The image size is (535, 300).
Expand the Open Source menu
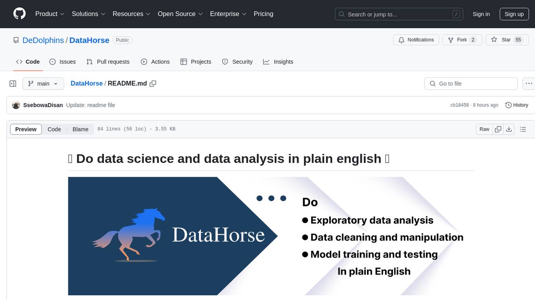(x=180, y=14)
